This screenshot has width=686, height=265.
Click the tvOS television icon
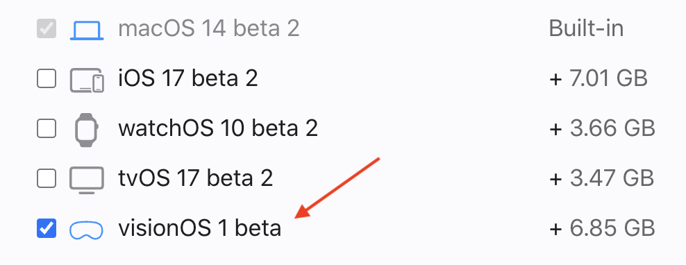pos(87,180)
